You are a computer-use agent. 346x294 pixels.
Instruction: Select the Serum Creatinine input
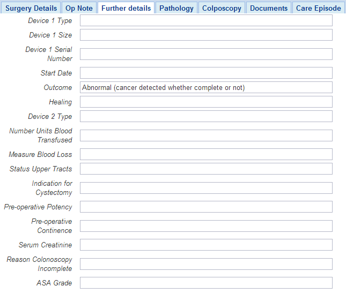pyautogui.click(x=206, y=245)
